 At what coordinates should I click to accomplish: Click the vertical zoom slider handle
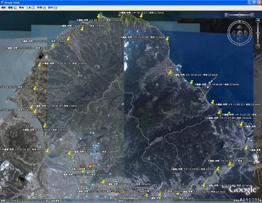pos(258,33)
